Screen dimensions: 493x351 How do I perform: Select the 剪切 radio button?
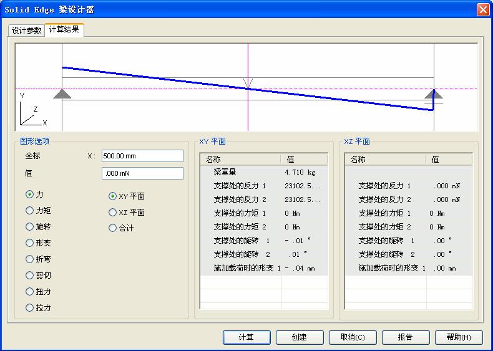29,275
